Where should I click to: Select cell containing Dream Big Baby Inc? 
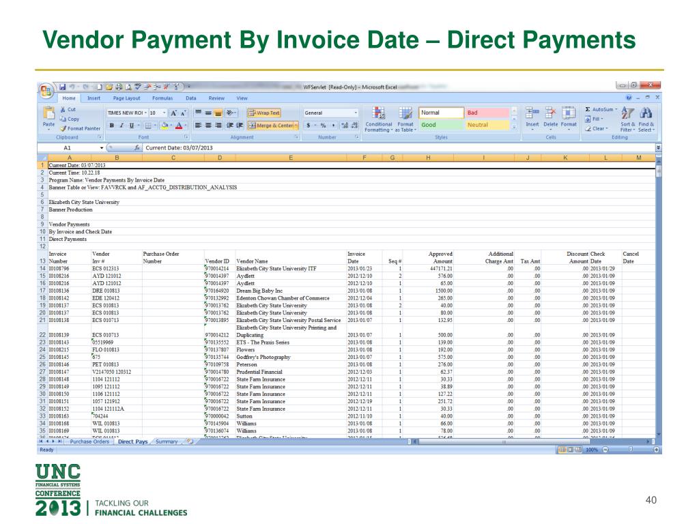291,291
